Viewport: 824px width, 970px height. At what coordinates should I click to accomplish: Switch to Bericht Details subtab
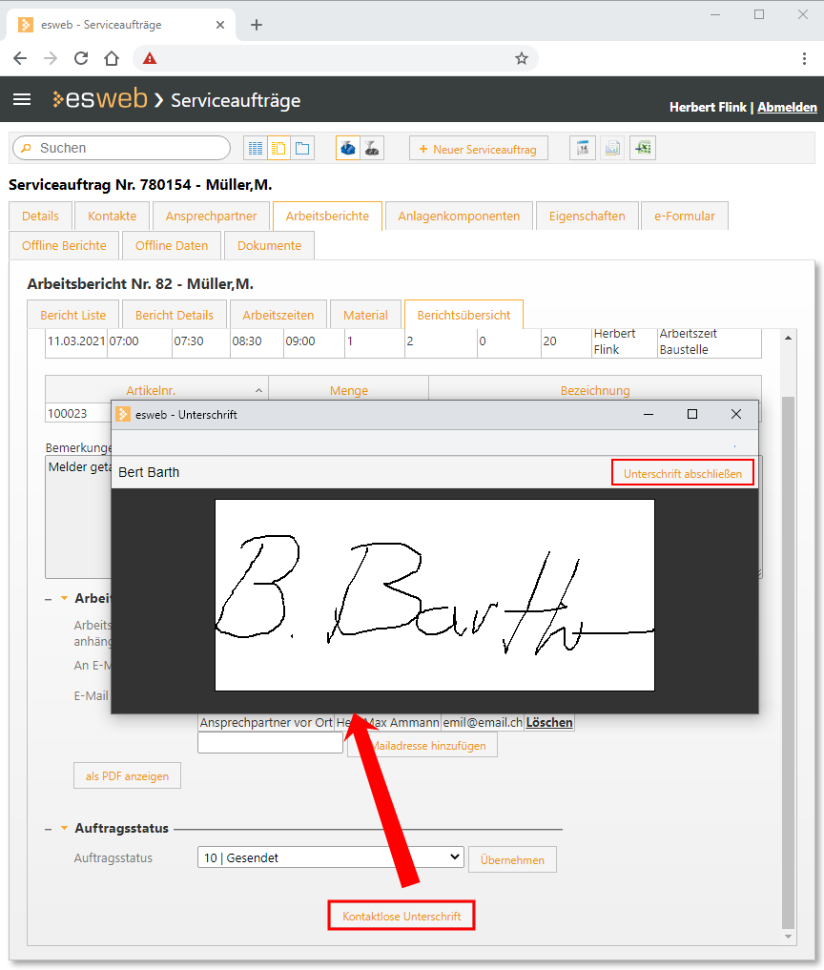pyautogui.click(x=174, y=315)
